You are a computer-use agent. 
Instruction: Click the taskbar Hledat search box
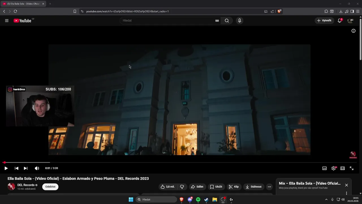[x=156, y=199]
